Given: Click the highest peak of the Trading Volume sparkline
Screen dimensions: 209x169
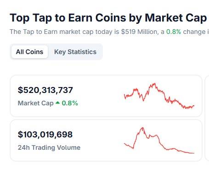Looking at the screenshot, I should point(143,128).
